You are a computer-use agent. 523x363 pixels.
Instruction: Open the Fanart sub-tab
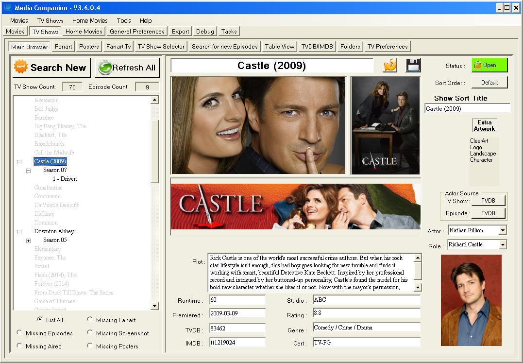[64, 46]
